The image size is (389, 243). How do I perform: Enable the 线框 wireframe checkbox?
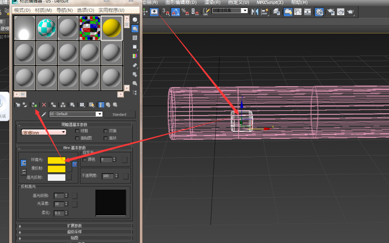(77, 131)
